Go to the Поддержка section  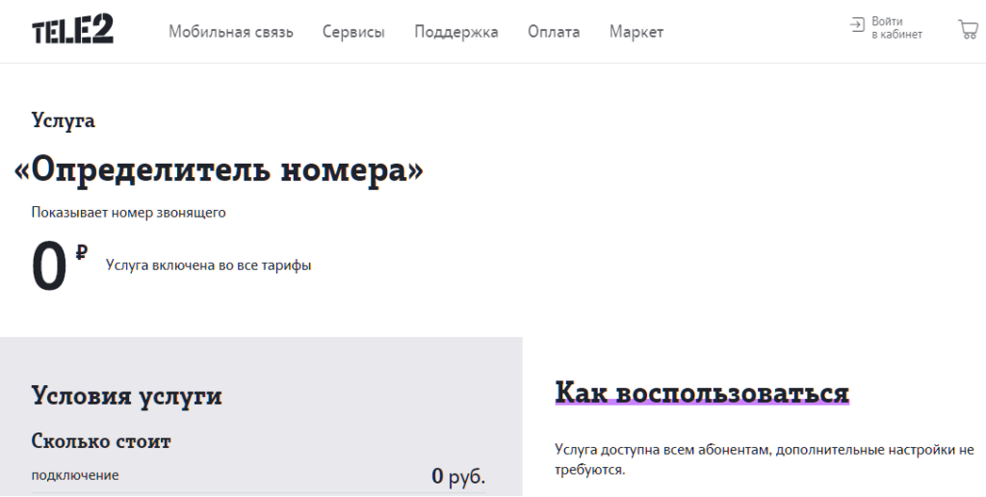click(x=455, y=32)
